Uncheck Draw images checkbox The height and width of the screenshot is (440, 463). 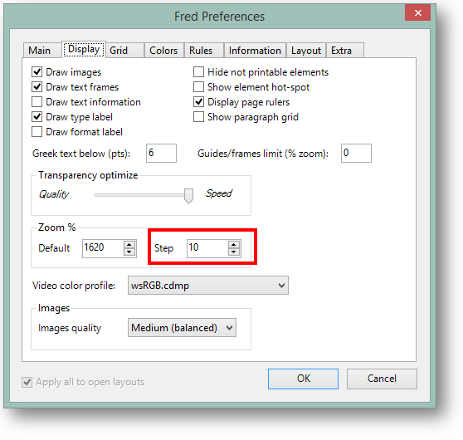[x=37, y=71]
